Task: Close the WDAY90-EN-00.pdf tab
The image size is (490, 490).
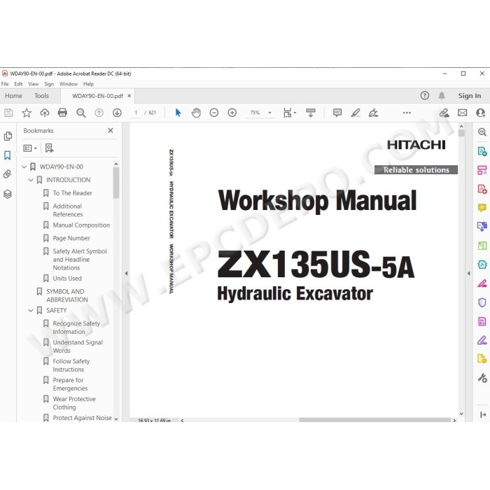Action: point(129,96)
